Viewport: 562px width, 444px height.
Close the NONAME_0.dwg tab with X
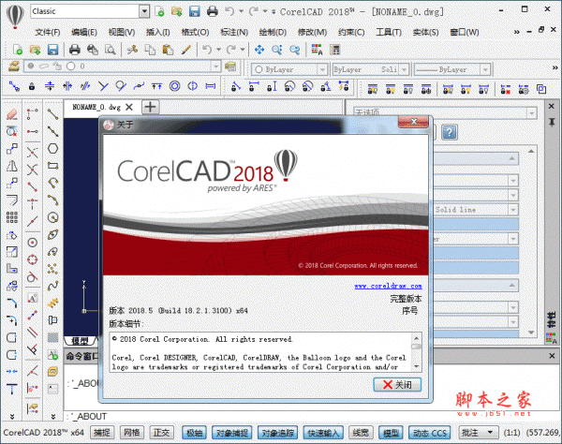point(129,107)
